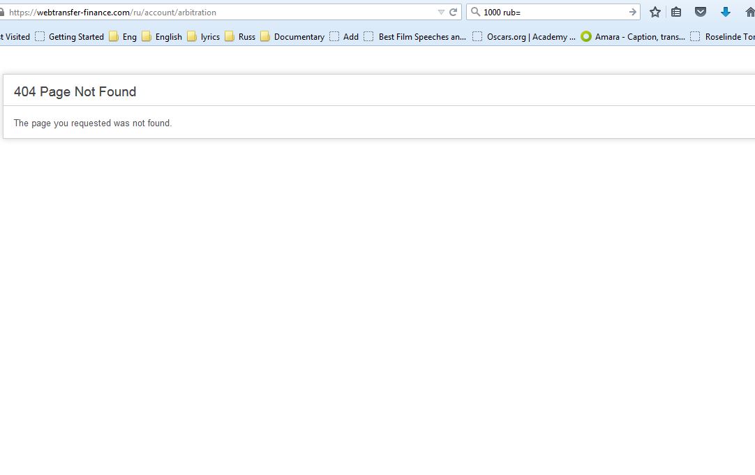Image resolution: width=755 pixels, height=475 pixels.
Task: Click the Add bookmark in bookmarks bar
Action: pos(344,36)
